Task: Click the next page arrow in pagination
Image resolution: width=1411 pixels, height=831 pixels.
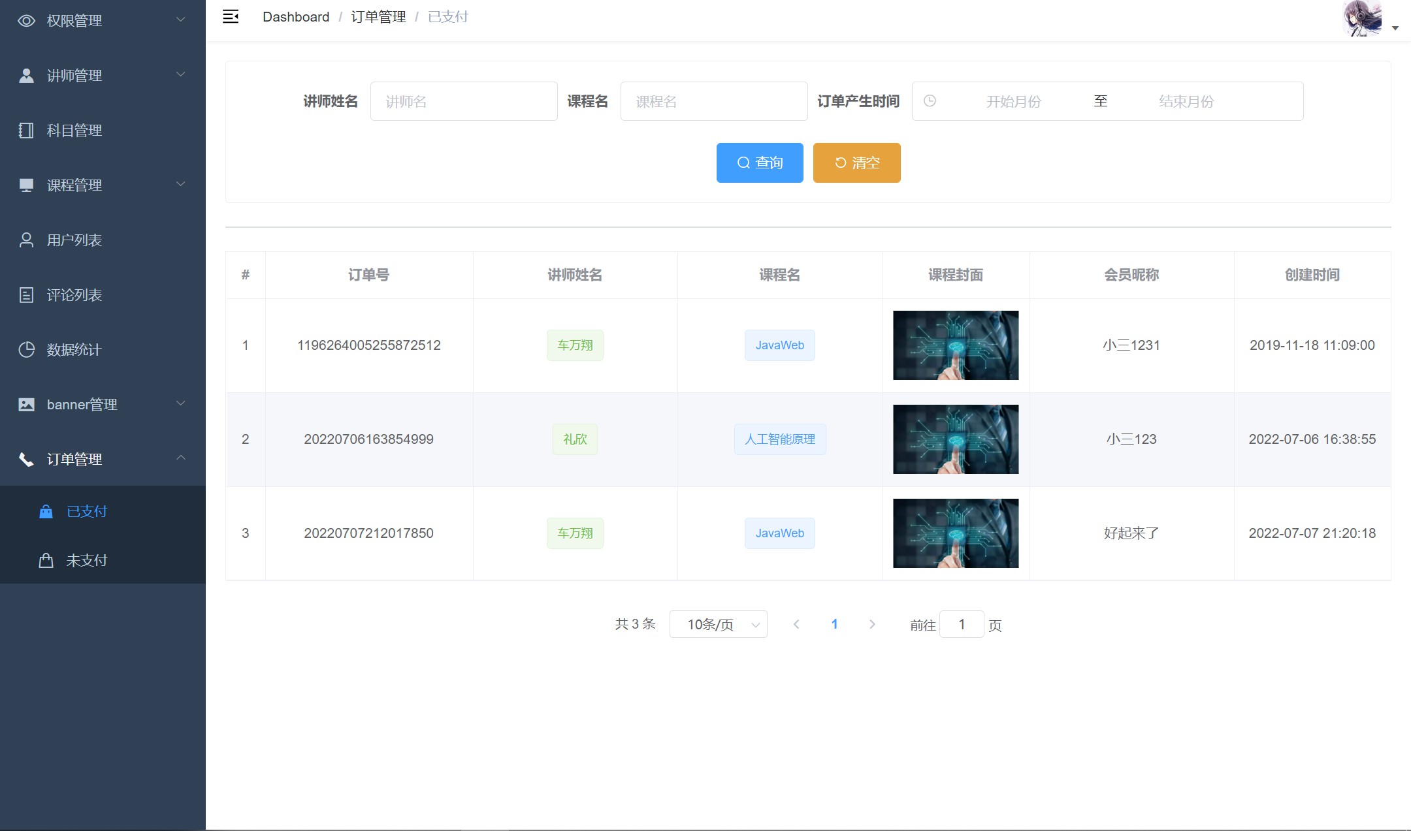Action: pyautogui.click(x=872, y=625)
